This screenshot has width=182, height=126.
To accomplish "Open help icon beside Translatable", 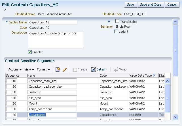I will click(x=109, y=22).
